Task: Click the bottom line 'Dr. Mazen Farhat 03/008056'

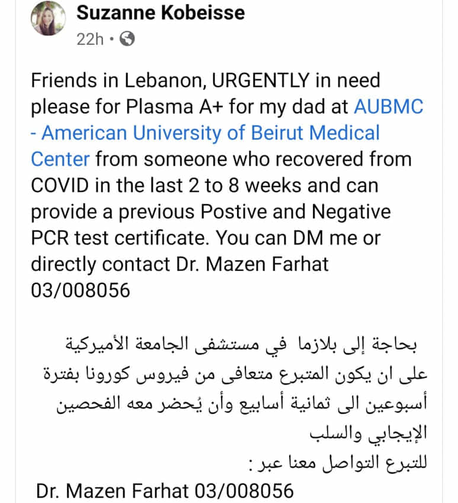Action: (165, 491)
